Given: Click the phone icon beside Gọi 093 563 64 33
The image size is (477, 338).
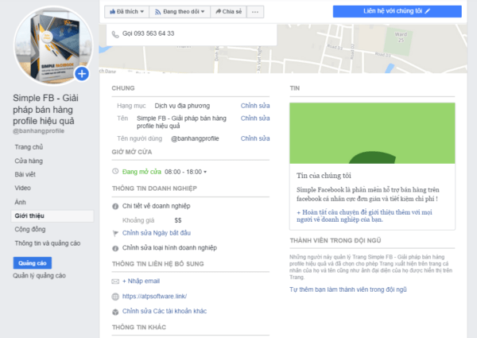Looking at the screenshot, I should tap(115, 34).
